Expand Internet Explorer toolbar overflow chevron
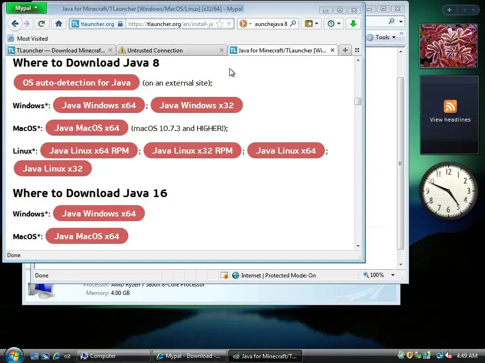 click(x=402, y=33)
